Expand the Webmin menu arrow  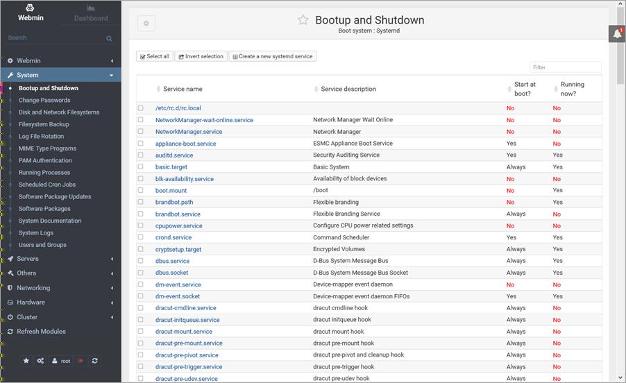pyautogui.click(x=112, y=60)
